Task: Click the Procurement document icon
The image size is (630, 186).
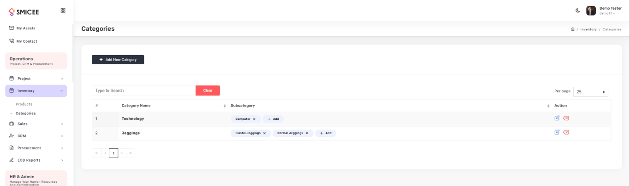Action: [12, 148]
